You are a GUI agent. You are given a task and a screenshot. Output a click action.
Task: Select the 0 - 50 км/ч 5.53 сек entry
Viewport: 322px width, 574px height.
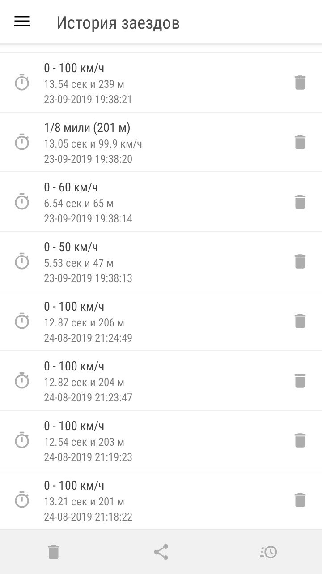pyautogui.click(x=161, y=261)
